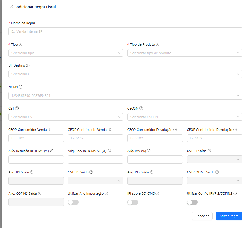Click the CFOP Consumidor Venda help icon

point(49,130)
